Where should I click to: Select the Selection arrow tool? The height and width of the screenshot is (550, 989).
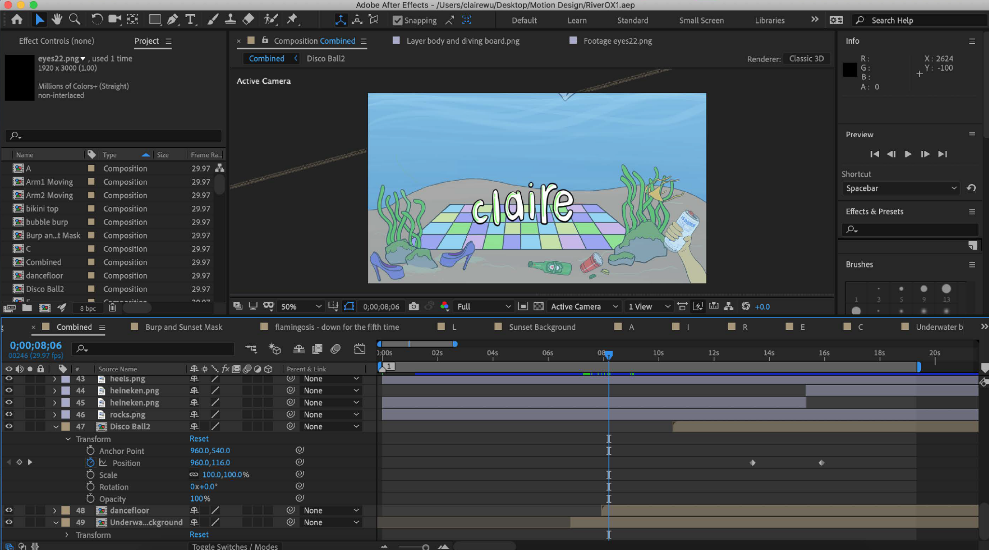(x=39, y=20)
